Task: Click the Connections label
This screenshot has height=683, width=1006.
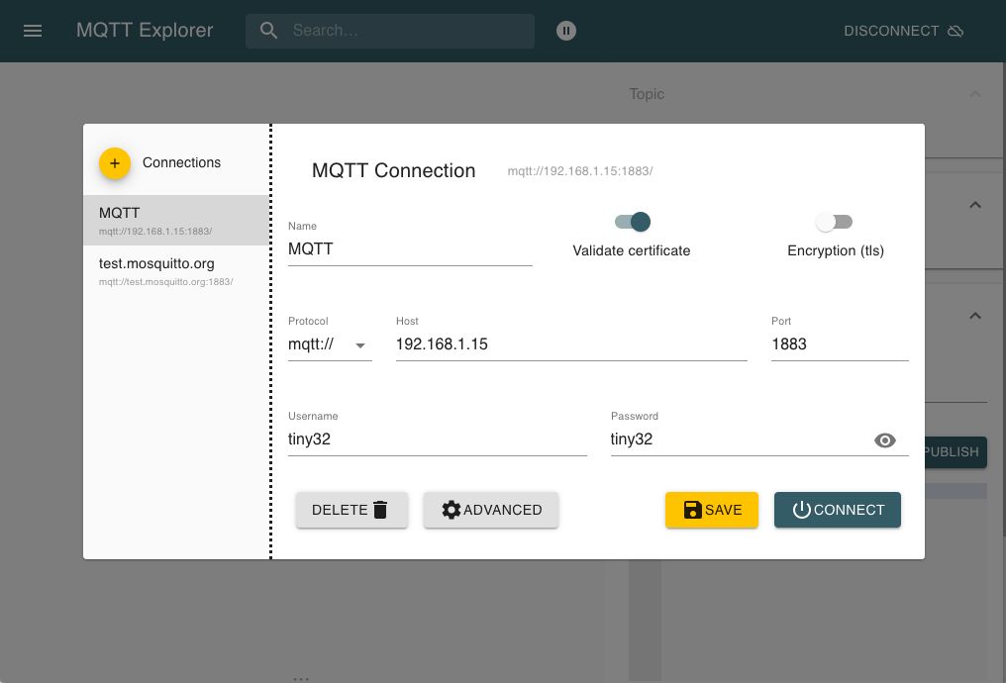Action: point(181,163)
